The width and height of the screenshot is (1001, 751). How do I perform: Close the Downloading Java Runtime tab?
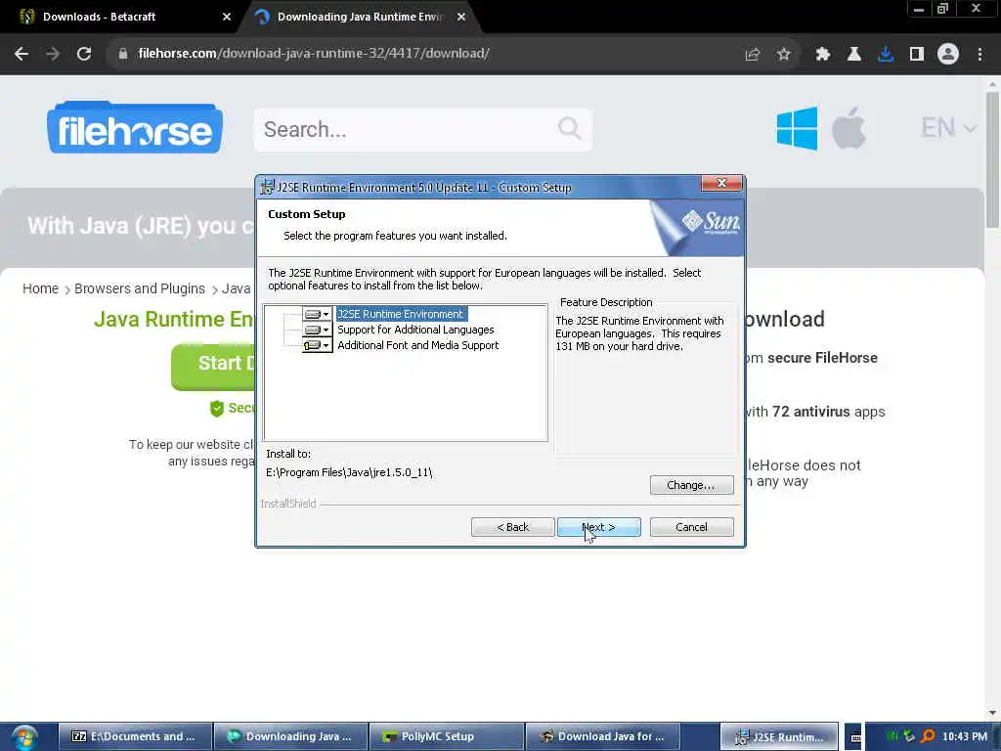(461, 17)
